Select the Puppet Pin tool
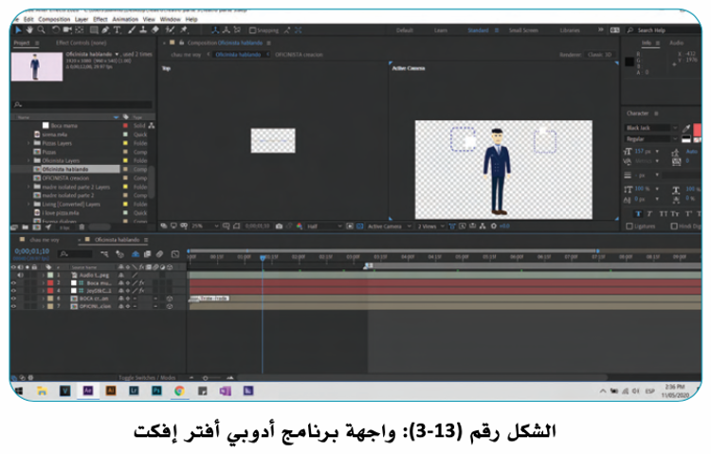 [x=184, y=30]
